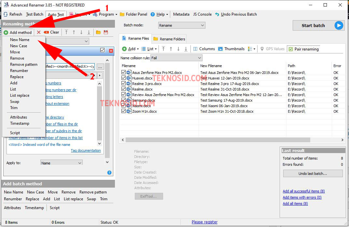Click the Please register link
Viewport: 349px width, 227px height.
click(x=204, y=222)
